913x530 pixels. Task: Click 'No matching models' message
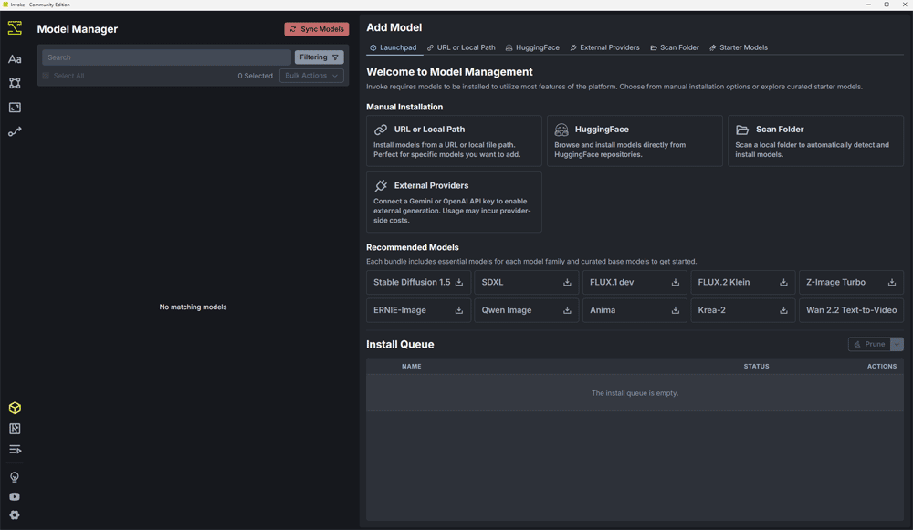(193, 307)
